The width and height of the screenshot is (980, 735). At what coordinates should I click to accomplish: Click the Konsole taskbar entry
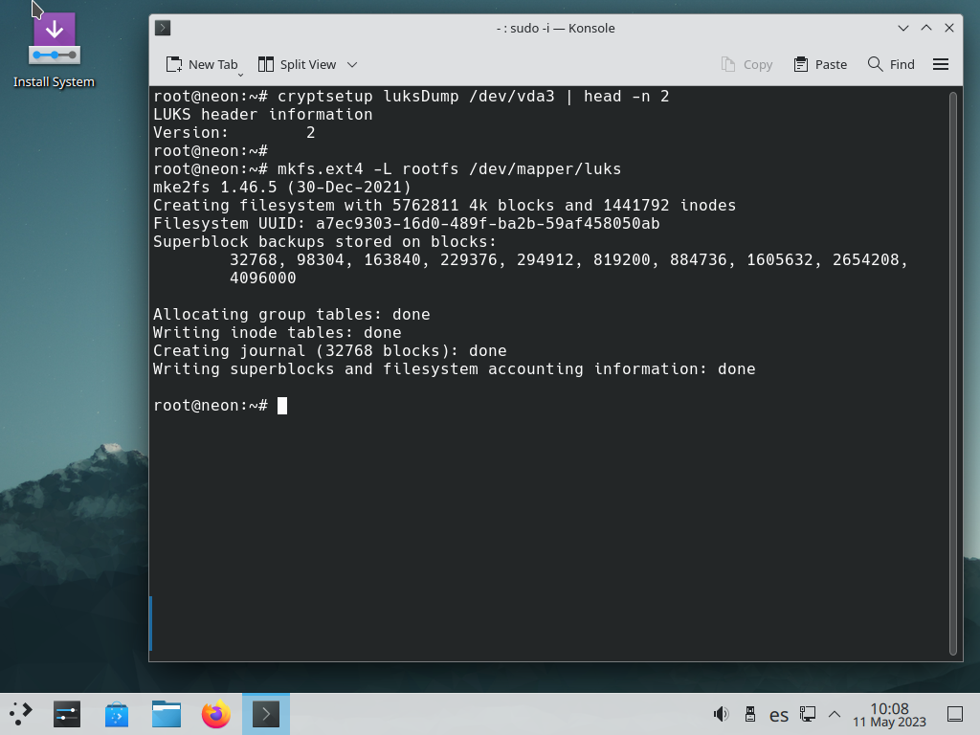tap(266, 714)
